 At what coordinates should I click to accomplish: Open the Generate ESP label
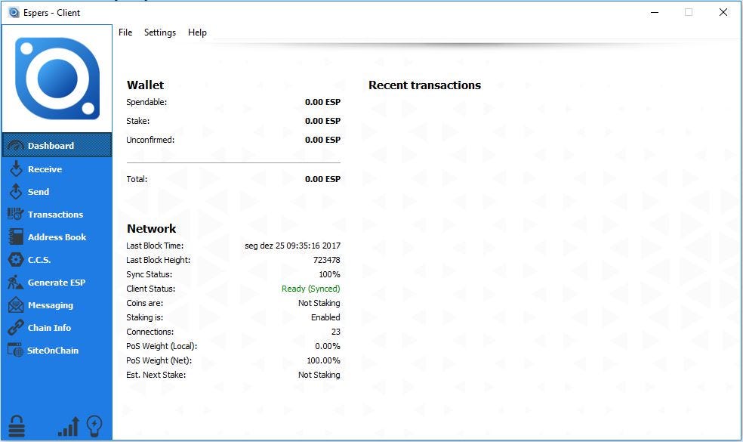point(57,282)
